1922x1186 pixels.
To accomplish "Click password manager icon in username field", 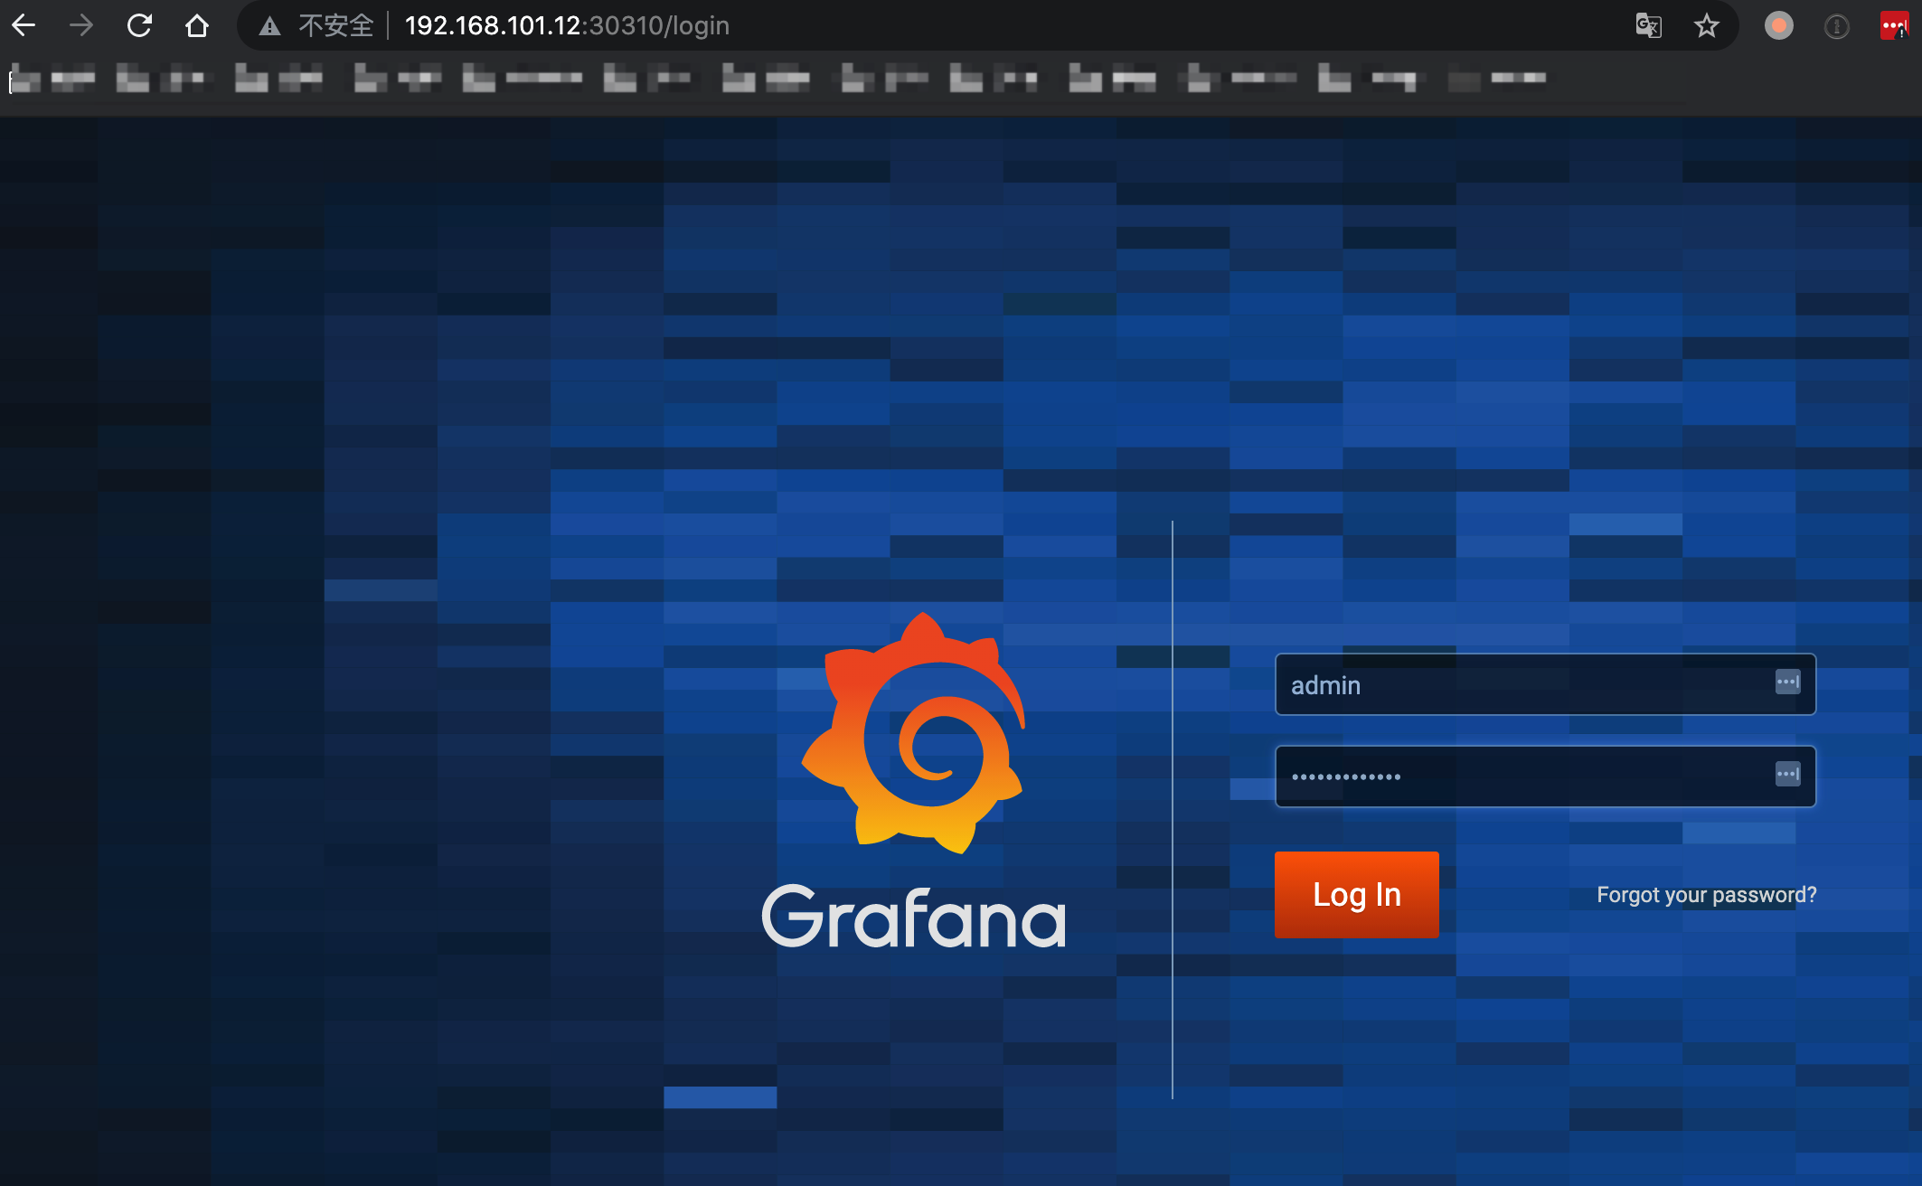I will pyautogui.click(x=1787, y=682).
